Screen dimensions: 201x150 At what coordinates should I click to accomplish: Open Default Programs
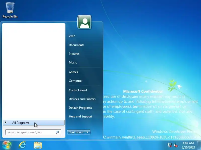click(80, 108)
